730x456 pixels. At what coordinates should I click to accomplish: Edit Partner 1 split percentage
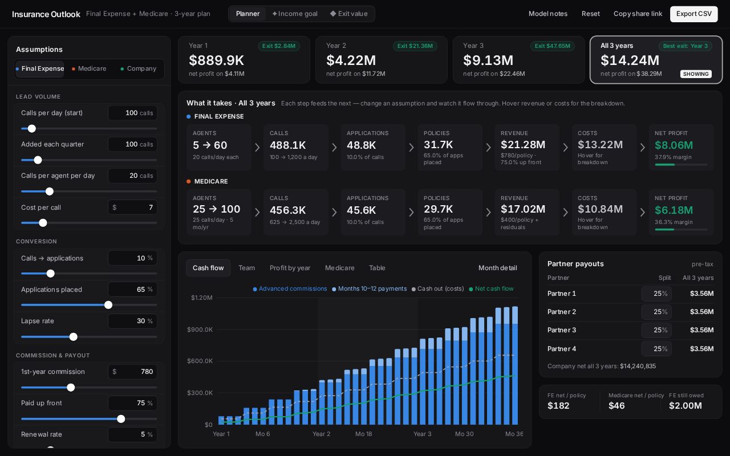[x=656, y=294]
